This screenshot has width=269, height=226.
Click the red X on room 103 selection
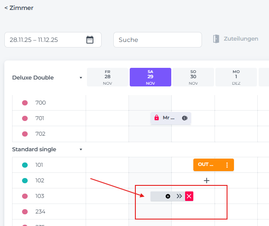point(189,196)
